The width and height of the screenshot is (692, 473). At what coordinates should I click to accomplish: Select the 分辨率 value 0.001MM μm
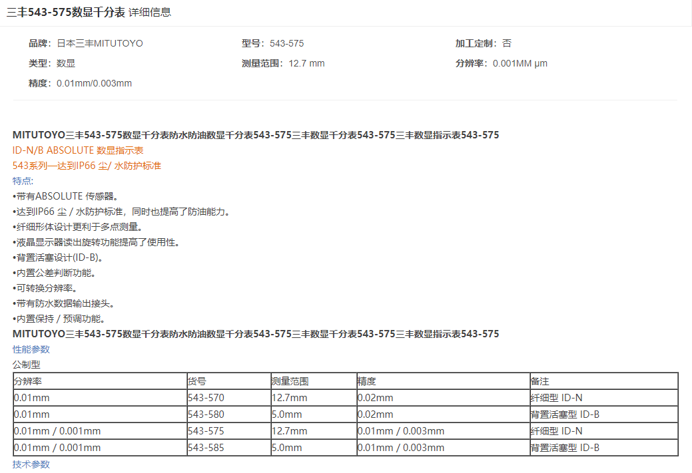click(519, 64)
